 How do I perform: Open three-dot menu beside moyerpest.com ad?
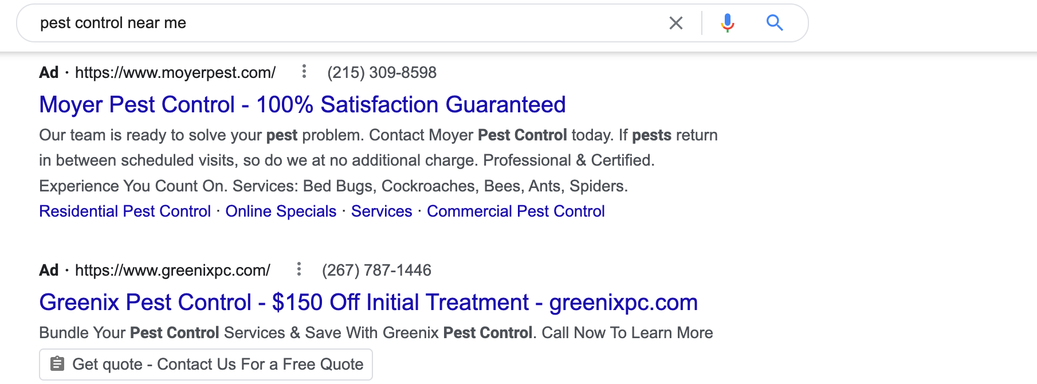click(x=304, y=72)
